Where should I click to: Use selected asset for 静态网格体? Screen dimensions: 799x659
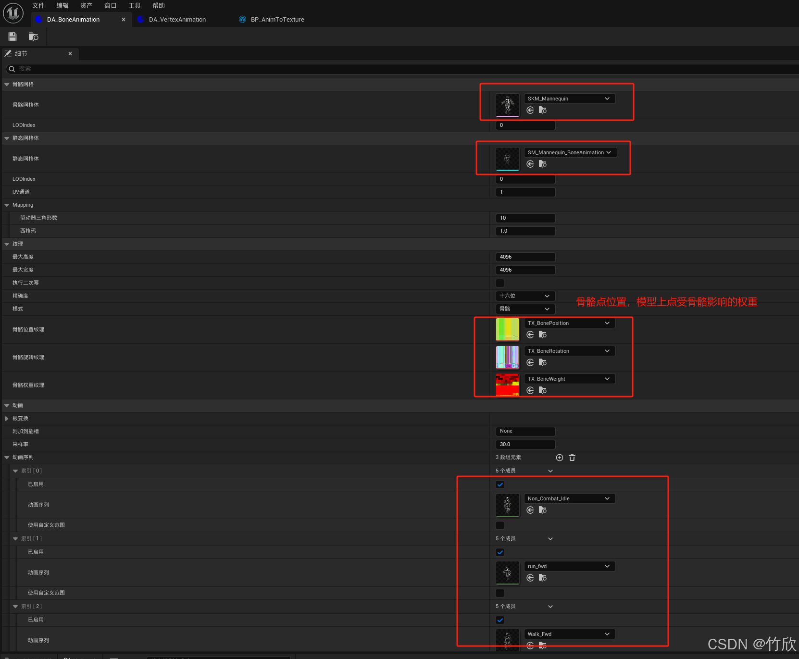tap(530, 164)
